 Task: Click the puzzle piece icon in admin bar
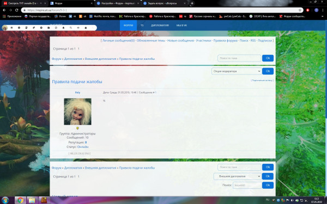pos(86,28)
